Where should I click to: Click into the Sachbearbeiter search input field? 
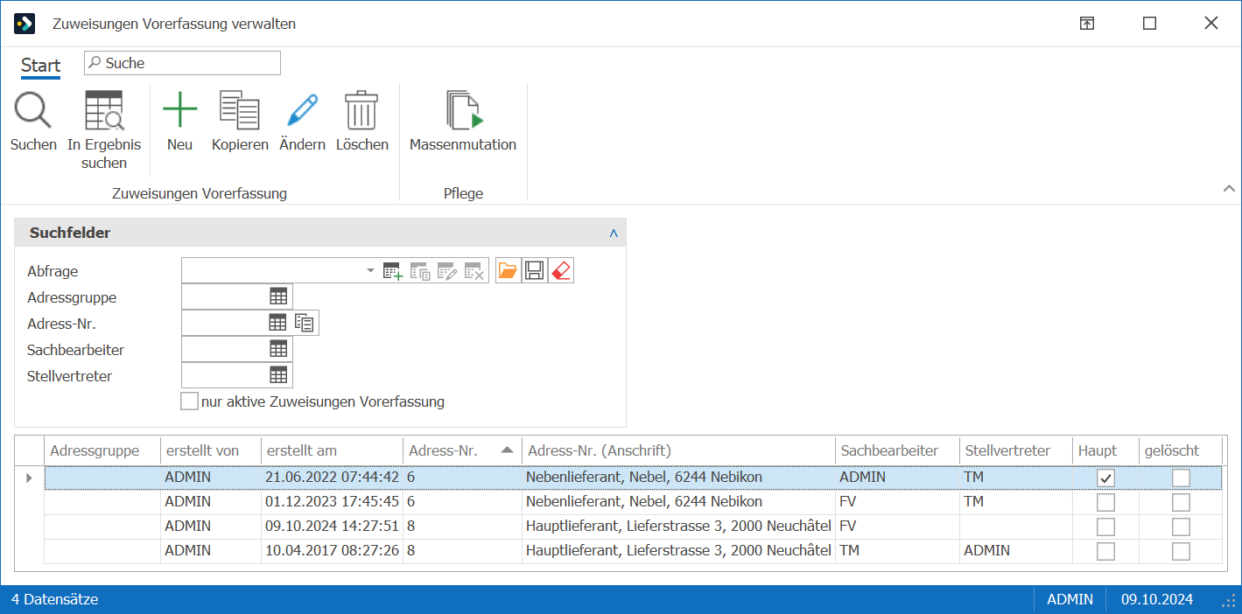click(224, 349)
